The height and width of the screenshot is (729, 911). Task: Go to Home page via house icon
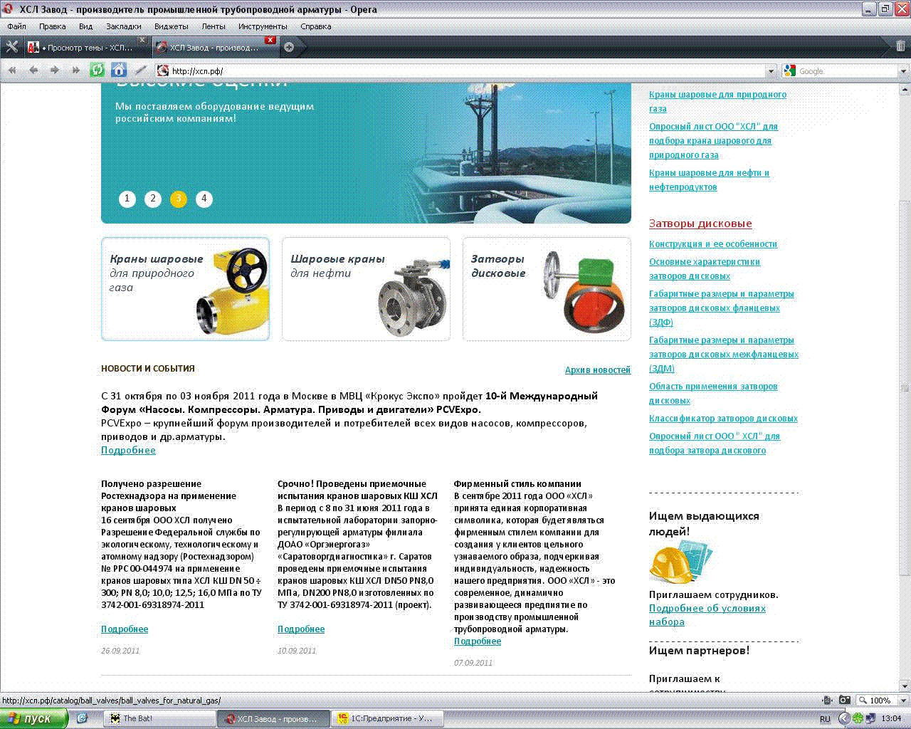[x=119, y=70]
